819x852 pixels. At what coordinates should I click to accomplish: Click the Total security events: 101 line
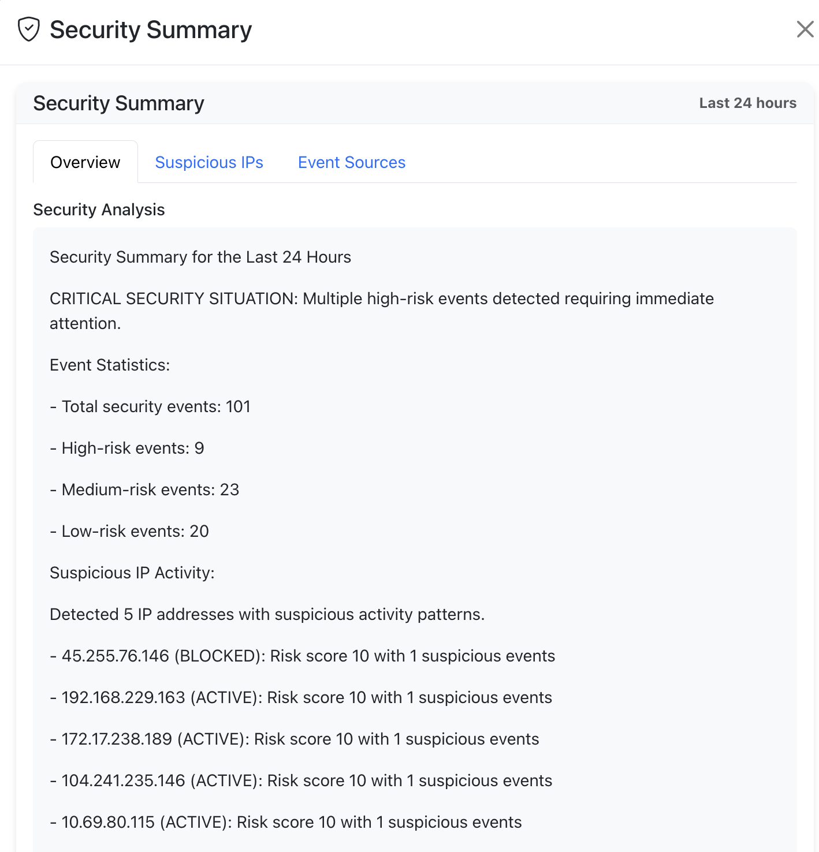(x=150, y=406)
